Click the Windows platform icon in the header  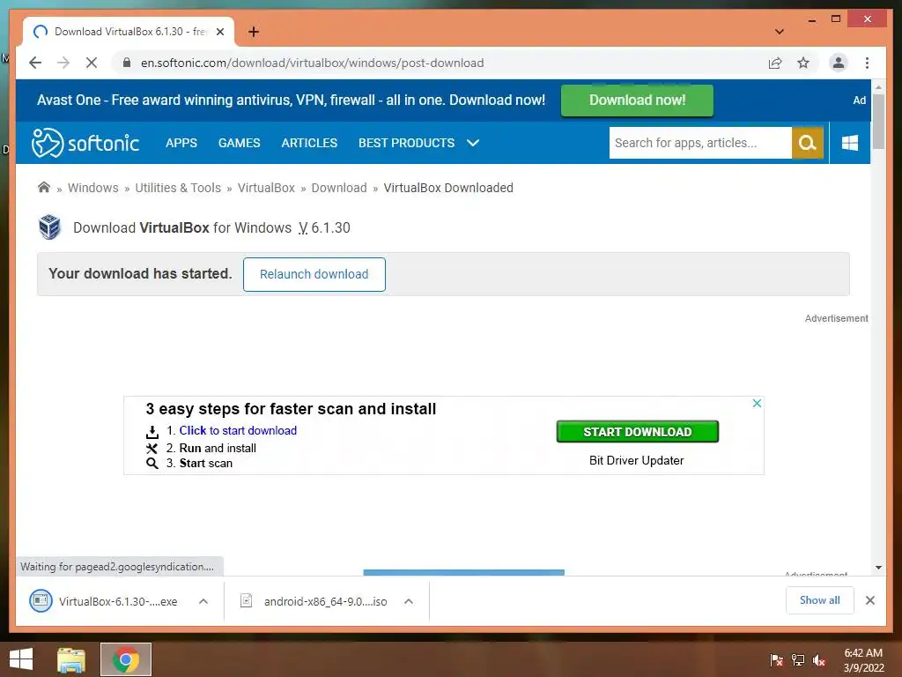850,143
